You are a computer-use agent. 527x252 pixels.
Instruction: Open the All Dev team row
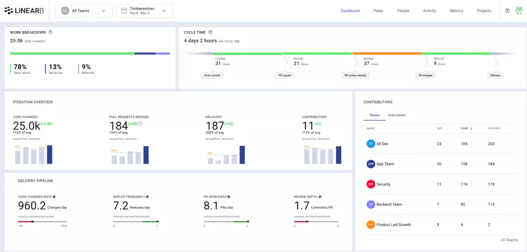[441, 144]
